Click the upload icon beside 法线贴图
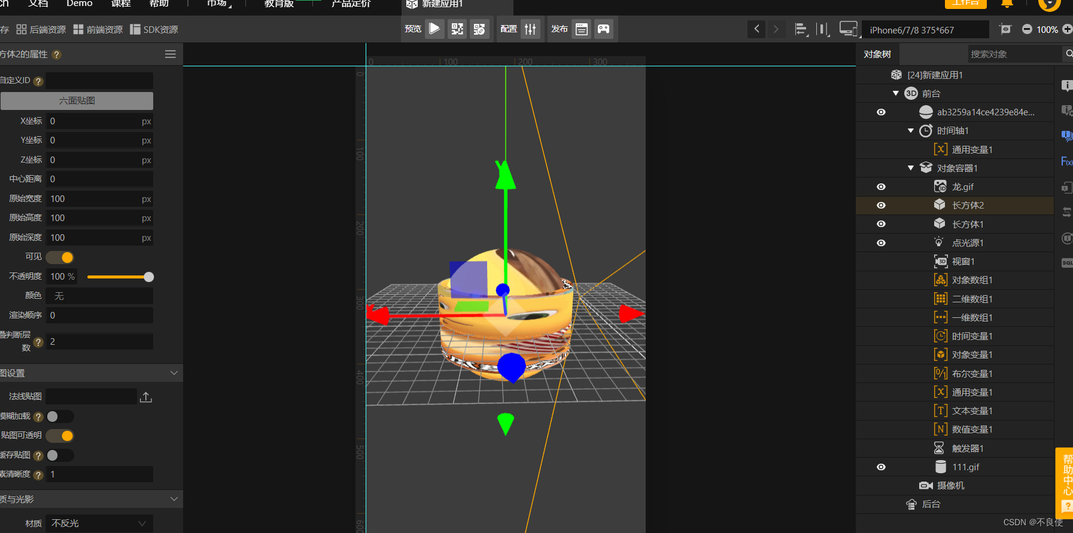This screenshot has height=533, width=1073. tap(146, 397)
